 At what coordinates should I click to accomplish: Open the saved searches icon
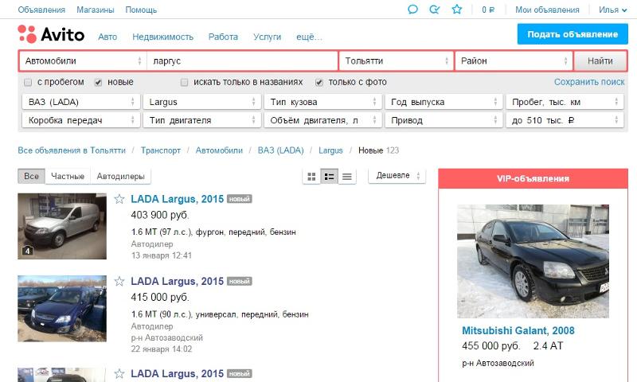click(x=434, y=10)
